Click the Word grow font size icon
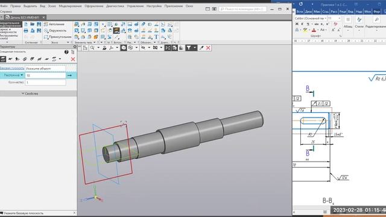 333,30
